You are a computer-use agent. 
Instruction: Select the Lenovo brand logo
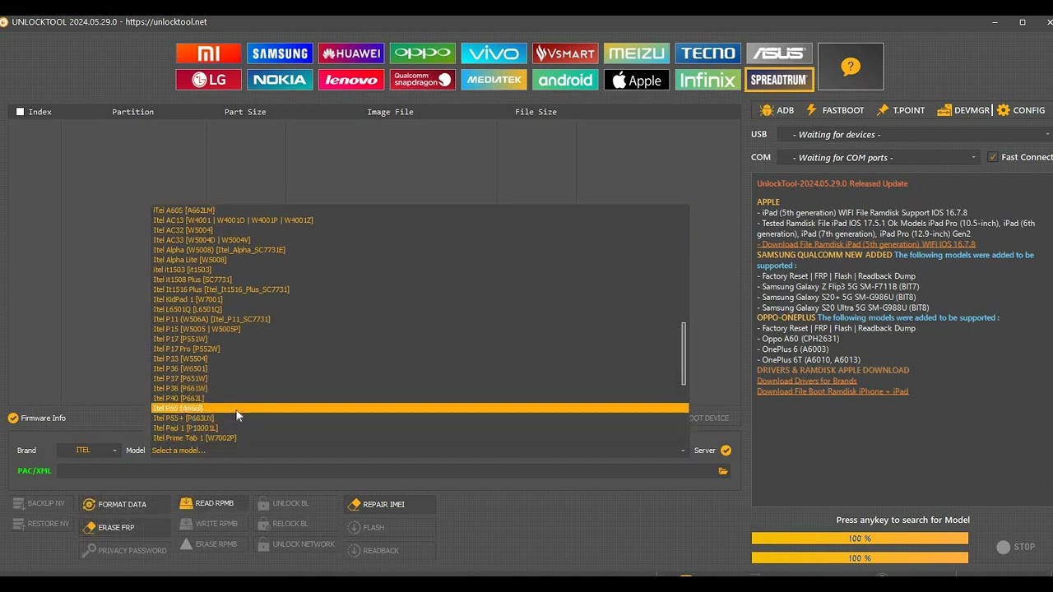tap(351, 80)
